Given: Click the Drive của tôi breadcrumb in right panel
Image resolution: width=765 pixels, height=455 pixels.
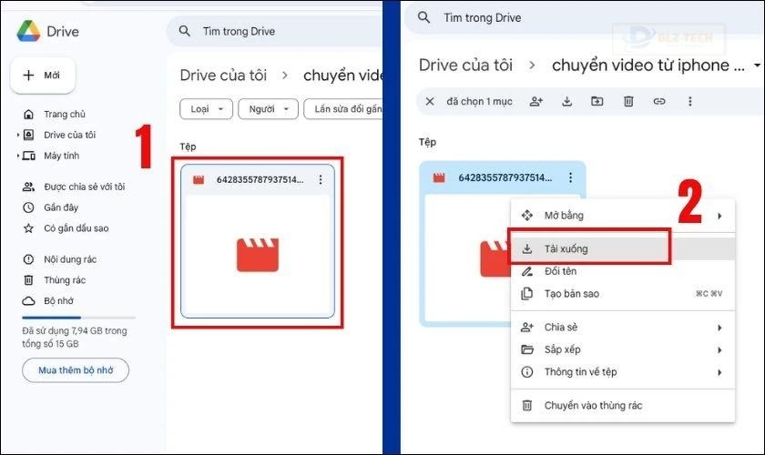Looking at the screenshot, I should coord(465,65).
